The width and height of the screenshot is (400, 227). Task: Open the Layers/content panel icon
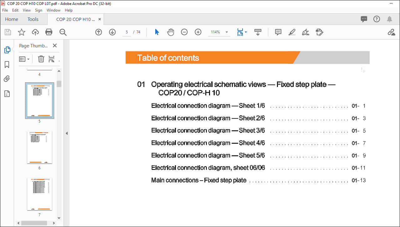tap(7, 94)
